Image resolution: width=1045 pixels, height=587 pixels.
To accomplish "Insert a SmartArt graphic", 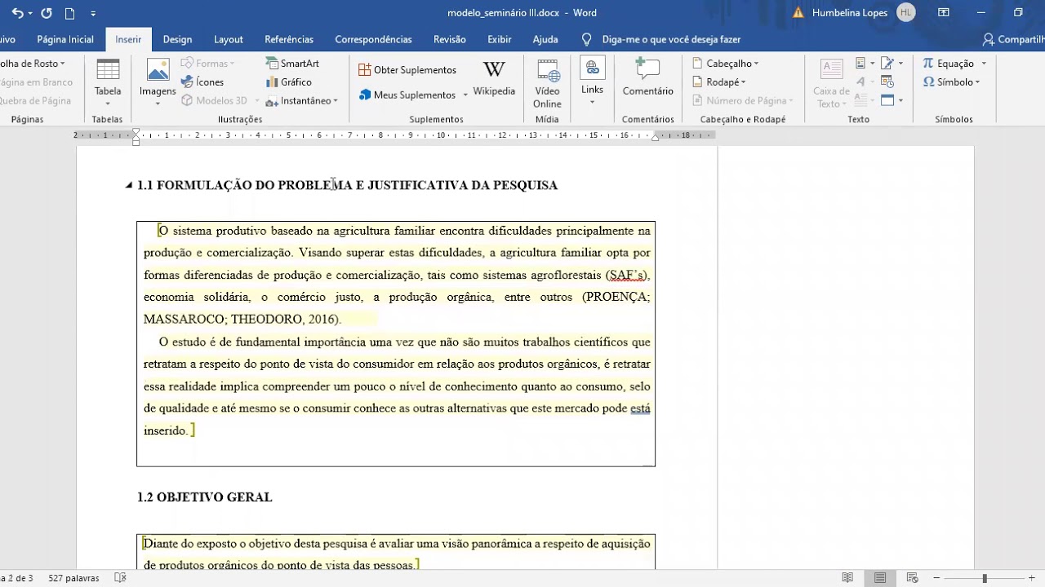I will 292,63.
